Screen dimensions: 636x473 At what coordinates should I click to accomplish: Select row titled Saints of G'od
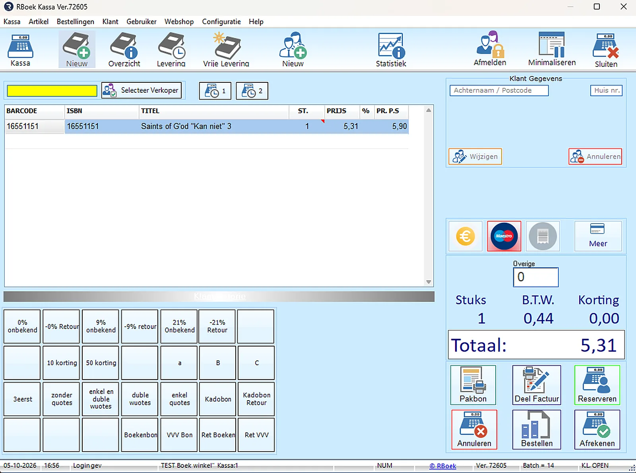pyautogui.click(x=206, y=126)
